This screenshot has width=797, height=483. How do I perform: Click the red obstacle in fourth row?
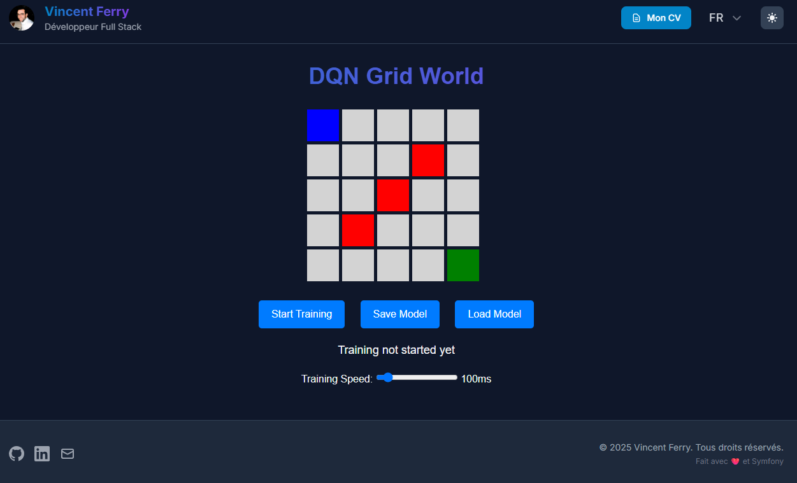tap(358, 230)
